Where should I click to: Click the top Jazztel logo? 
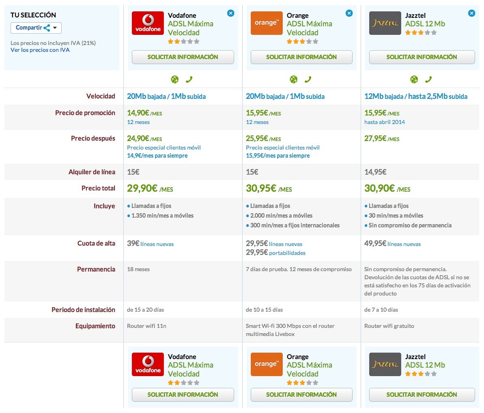(x=385, y=23)
